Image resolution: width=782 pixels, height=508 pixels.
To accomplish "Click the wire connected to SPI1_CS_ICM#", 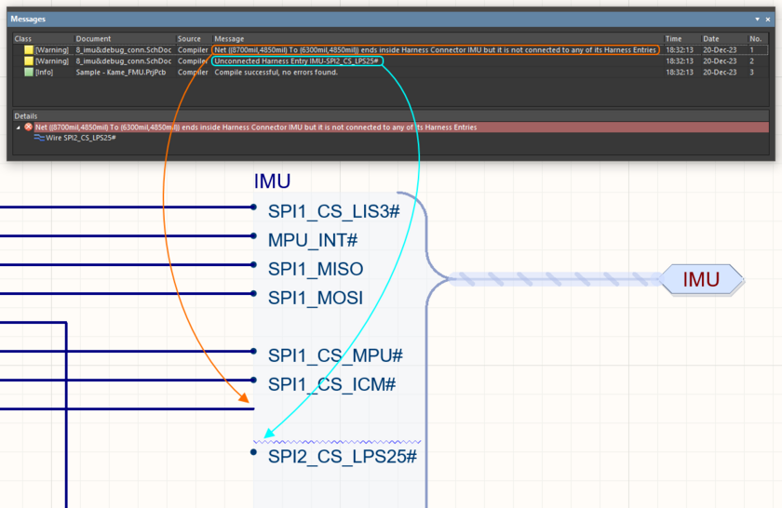I will click(x=128, y=380).
